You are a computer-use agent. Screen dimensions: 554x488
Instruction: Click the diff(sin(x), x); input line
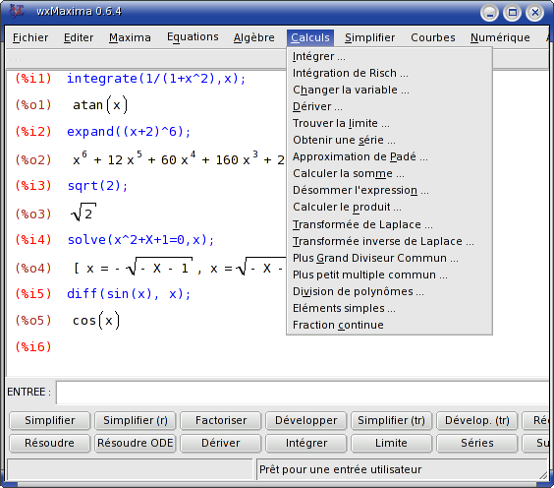[129, 294]
